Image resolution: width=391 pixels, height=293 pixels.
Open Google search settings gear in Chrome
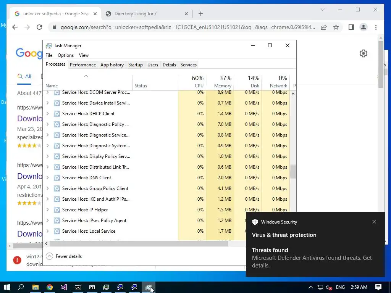[x=364, y=53]
